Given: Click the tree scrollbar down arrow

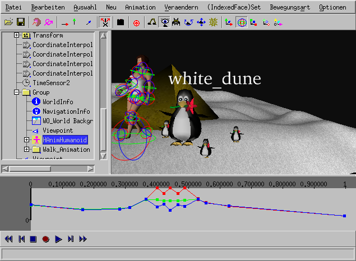Looking at the screenshot, I should click(103, 156).
